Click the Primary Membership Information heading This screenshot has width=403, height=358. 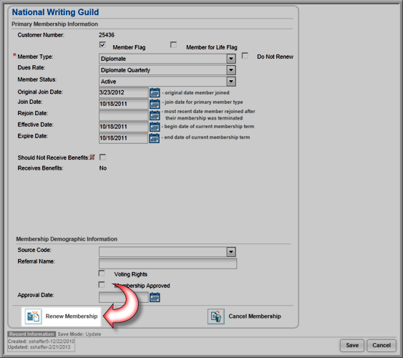(x=54, y=24)
